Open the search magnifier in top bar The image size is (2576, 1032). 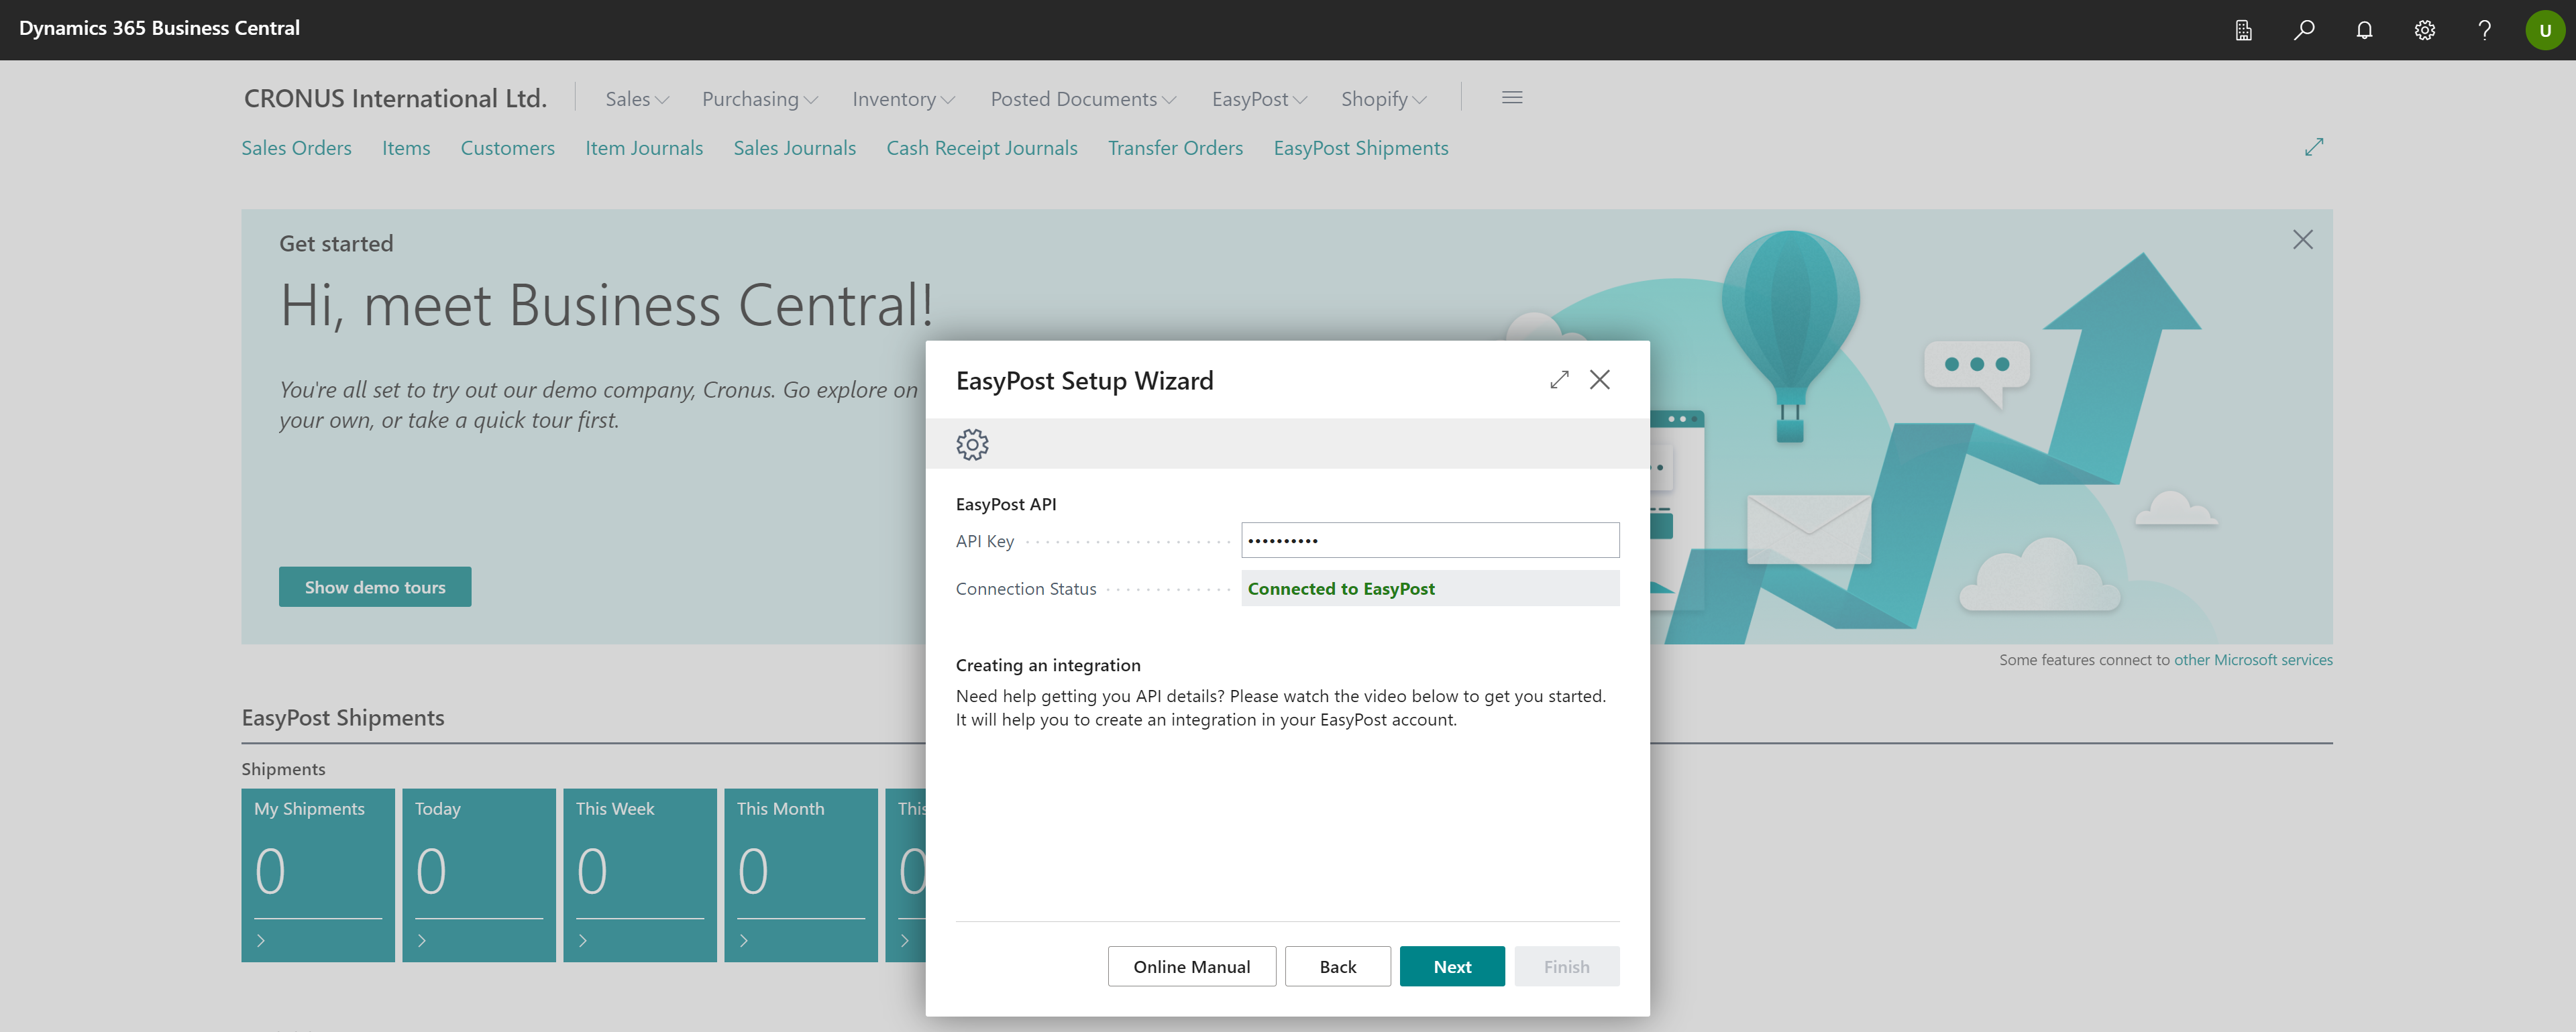pyautogui.click(x=2304, y=30)
